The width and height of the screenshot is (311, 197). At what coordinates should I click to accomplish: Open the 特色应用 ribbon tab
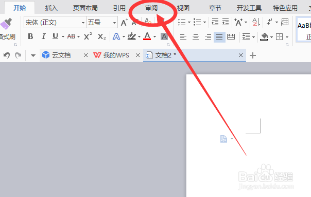click(285, 8)
